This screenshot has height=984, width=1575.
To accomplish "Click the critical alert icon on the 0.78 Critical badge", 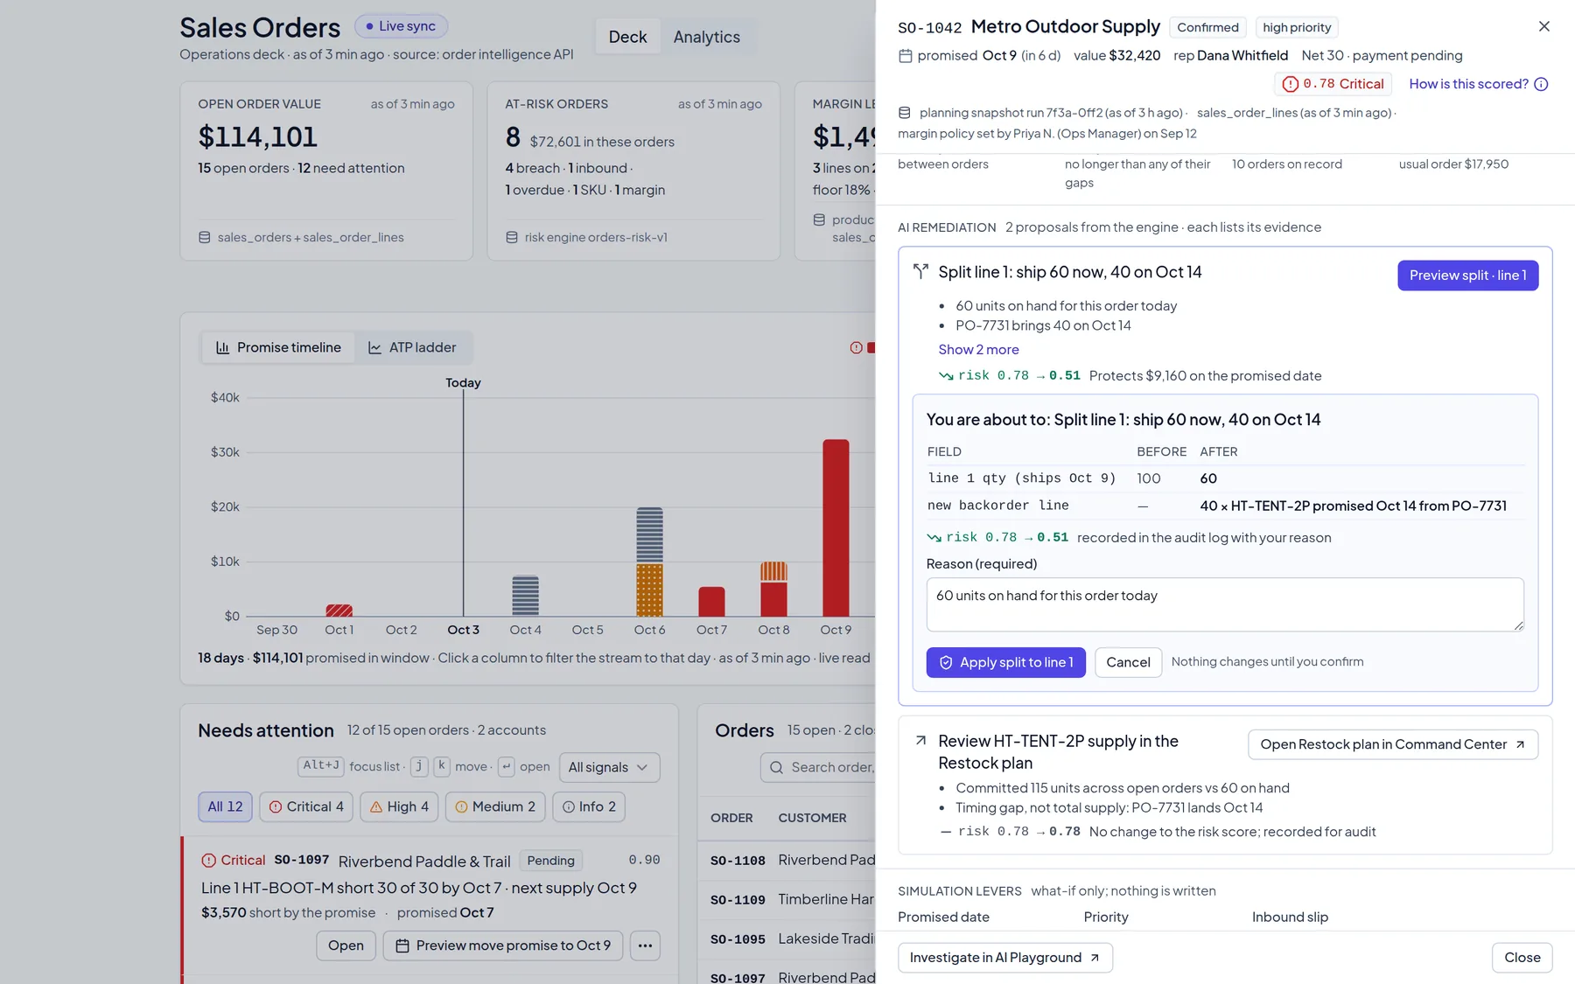I will point(1290,84).
